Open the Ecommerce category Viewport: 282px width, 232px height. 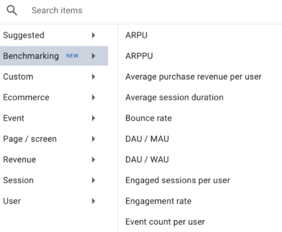click(54, 97)
